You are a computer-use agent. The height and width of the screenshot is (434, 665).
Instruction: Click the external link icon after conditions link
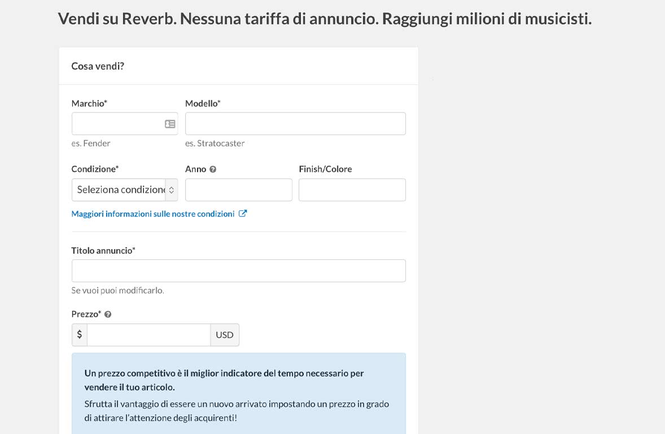tap(243, 214)
